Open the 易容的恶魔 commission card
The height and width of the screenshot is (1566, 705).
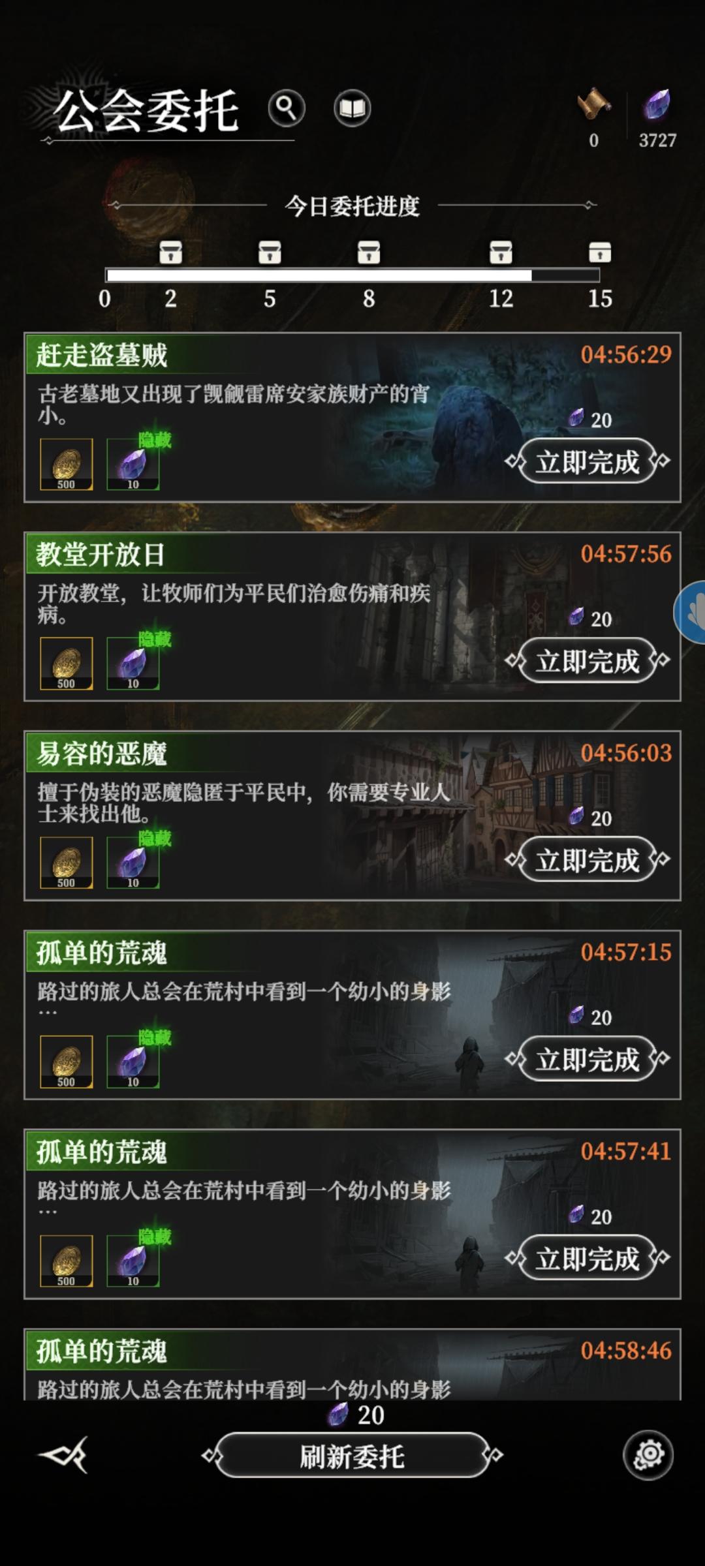pyautogui.click(x=352, y=816)
